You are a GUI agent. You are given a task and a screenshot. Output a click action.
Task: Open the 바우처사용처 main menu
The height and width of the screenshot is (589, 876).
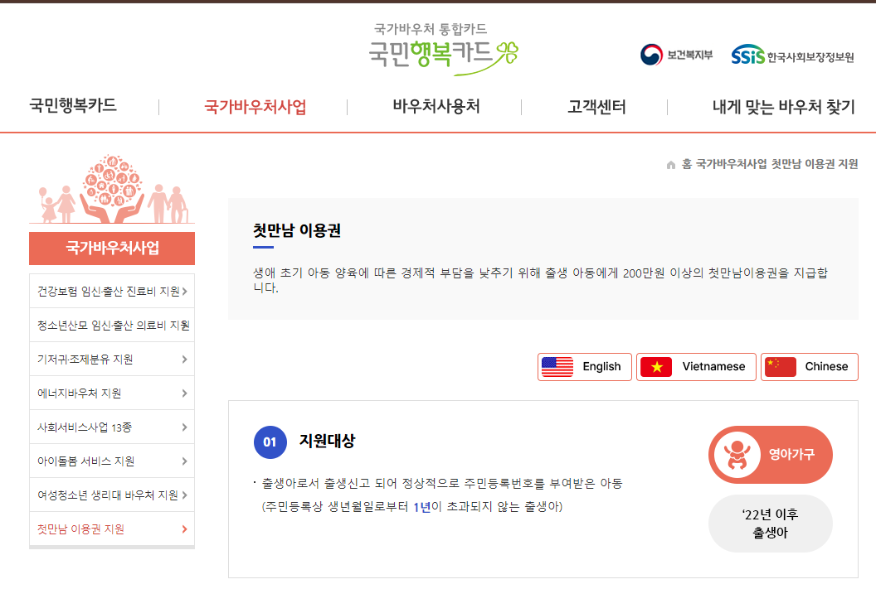coord(436,106)
